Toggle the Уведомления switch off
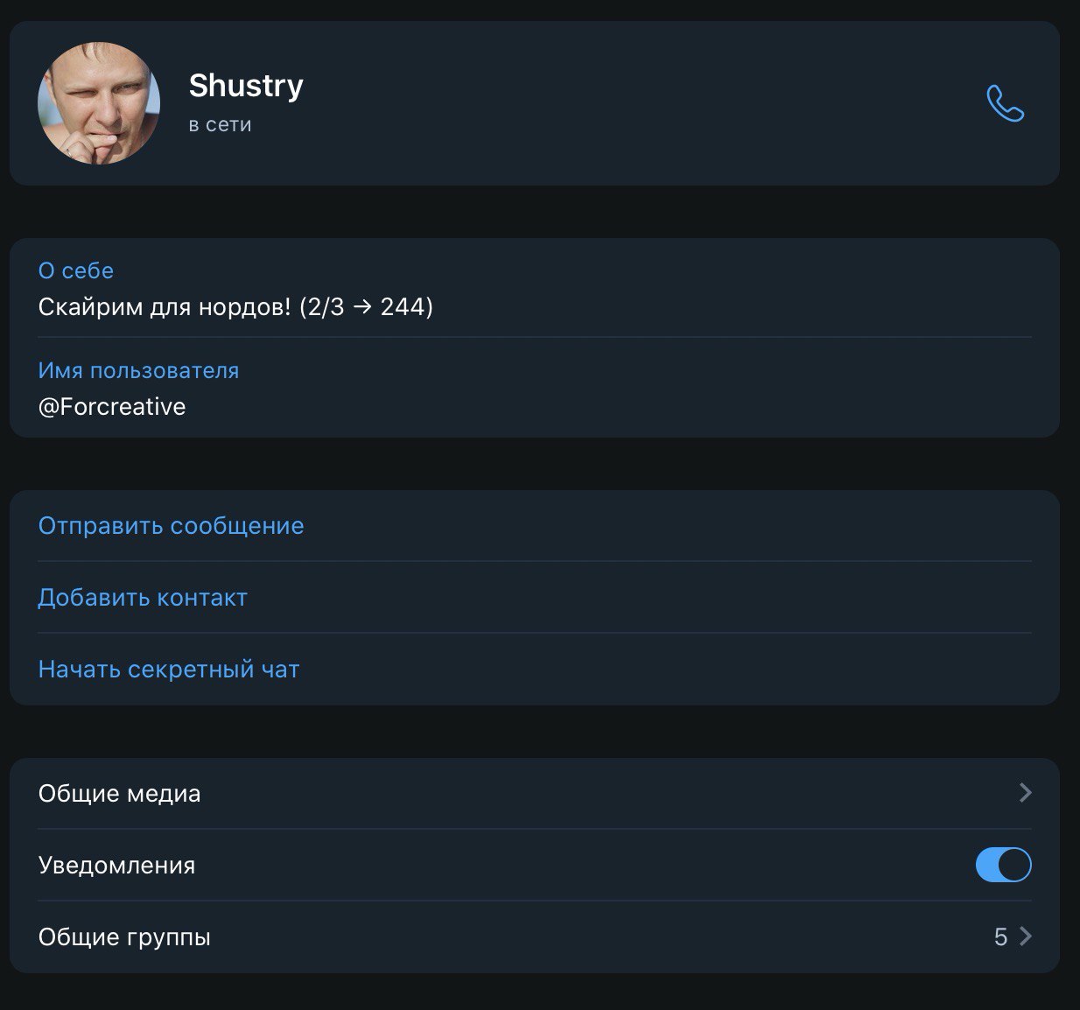Image resolution: width=1080 pixels, height=1010 pixels. pyautogui.click(x=1003, y=865)
